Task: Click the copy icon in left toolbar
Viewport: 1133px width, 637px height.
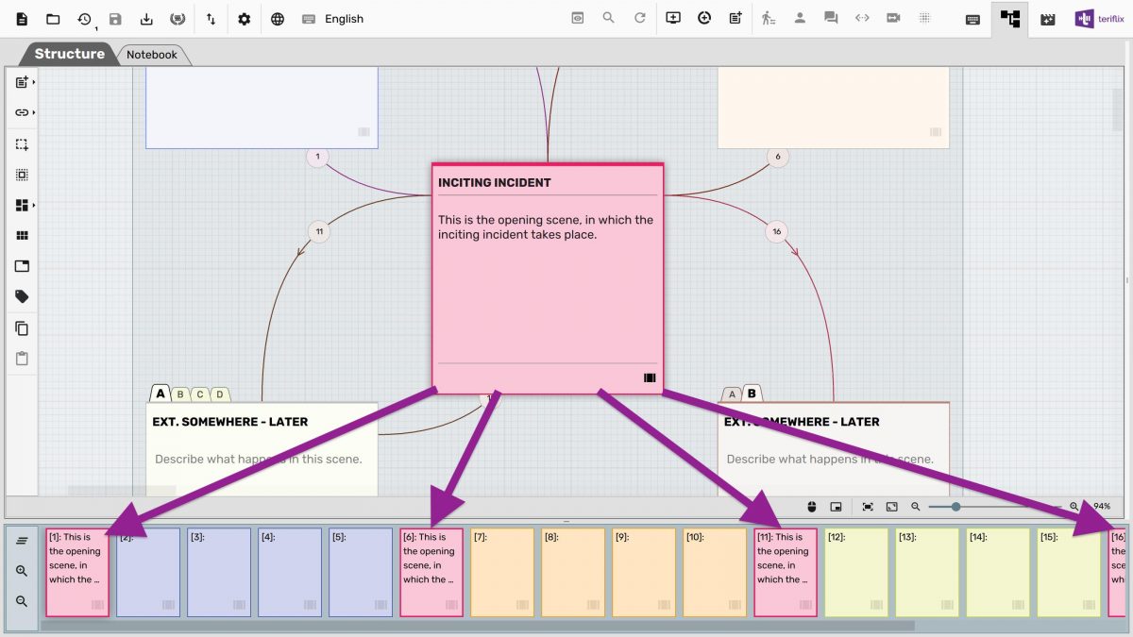Action: 22,328
